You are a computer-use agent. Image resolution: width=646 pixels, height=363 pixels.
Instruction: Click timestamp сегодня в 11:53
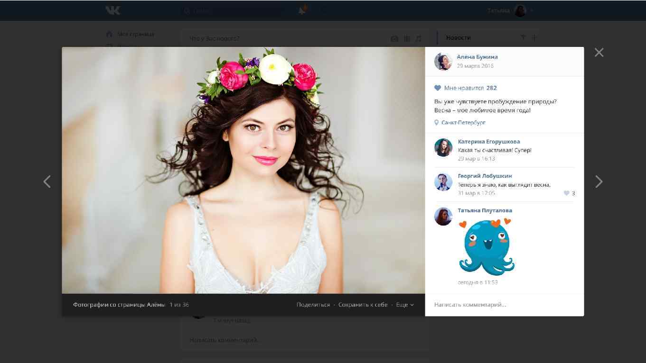(x=477, y=282)
